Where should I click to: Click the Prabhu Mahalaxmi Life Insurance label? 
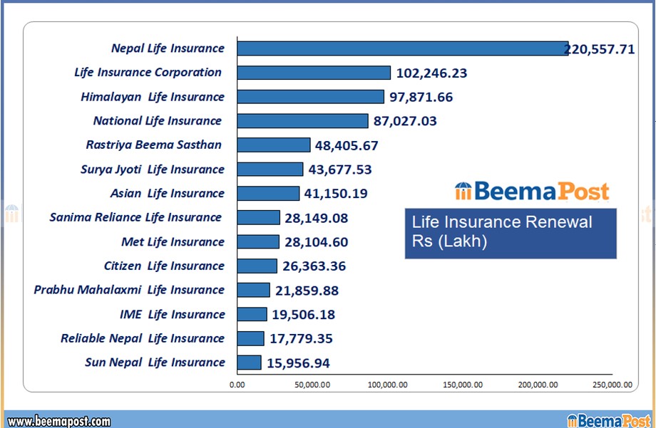pos(129,291)
